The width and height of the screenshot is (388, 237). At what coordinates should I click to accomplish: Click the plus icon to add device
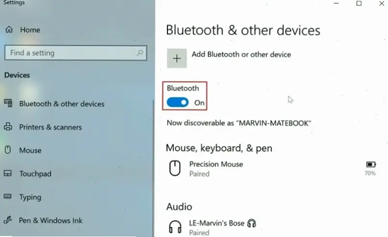(x=177, y=58)
